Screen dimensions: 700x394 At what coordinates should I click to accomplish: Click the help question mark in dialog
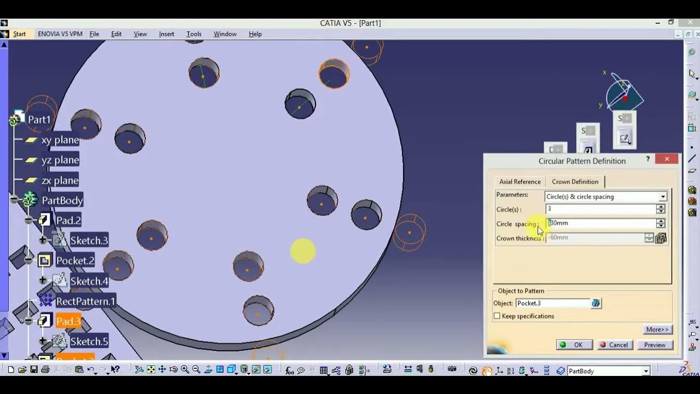click(648, 159)
